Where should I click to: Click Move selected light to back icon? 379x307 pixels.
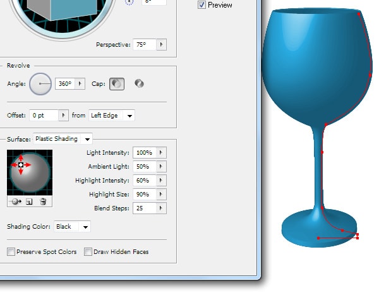16,202
